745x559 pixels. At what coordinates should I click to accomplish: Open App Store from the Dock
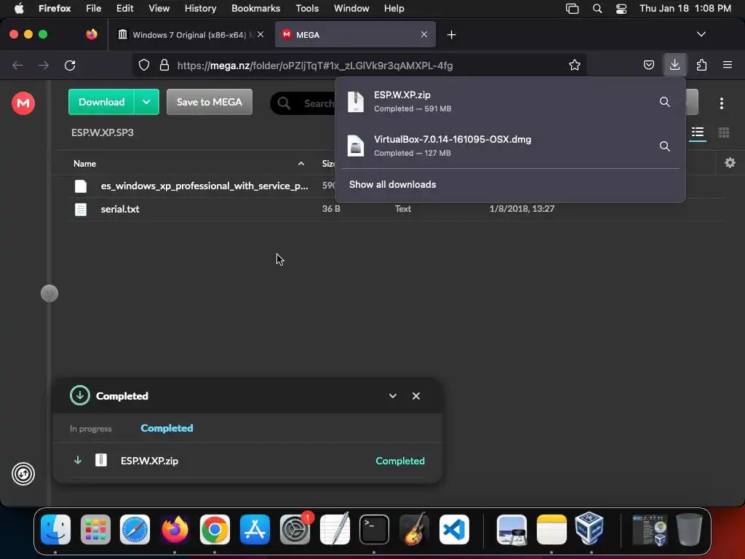tap(255, 530)
